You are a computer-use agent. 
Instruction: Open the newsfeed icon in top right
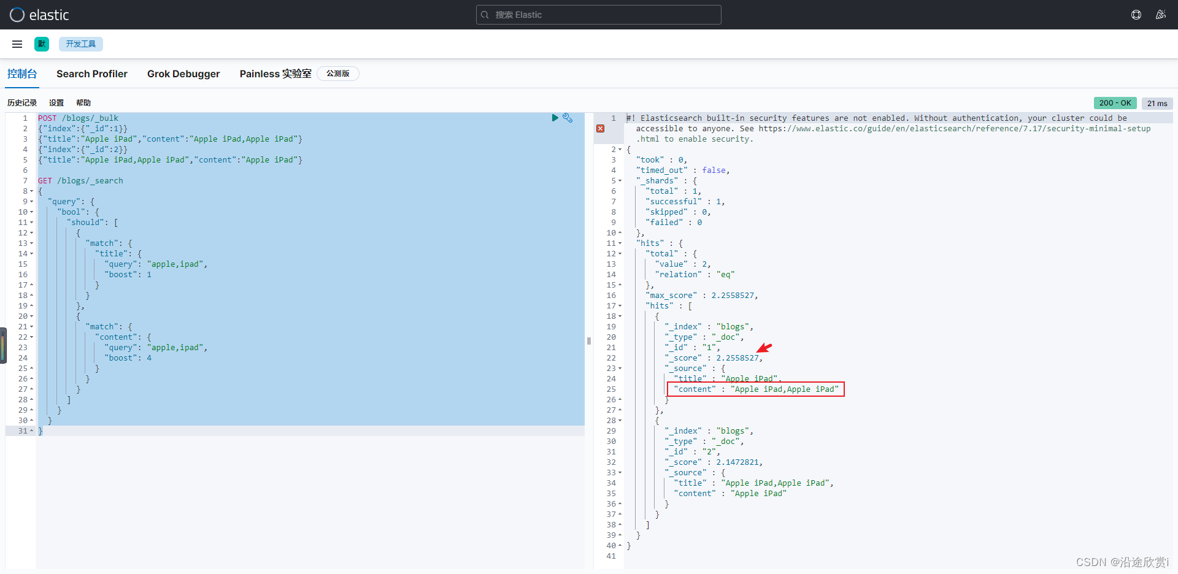click(x=1160, y=15)
